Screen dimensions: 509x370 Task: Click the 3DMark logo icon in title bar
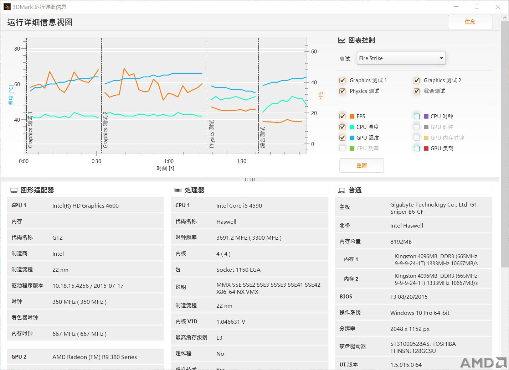click(7, 7)
